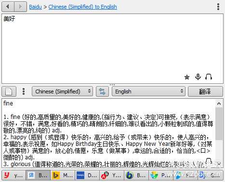Viewport: 225px width, 182px height.
Task: Start voice input with the microphone icon
Action: coord(198,77)
